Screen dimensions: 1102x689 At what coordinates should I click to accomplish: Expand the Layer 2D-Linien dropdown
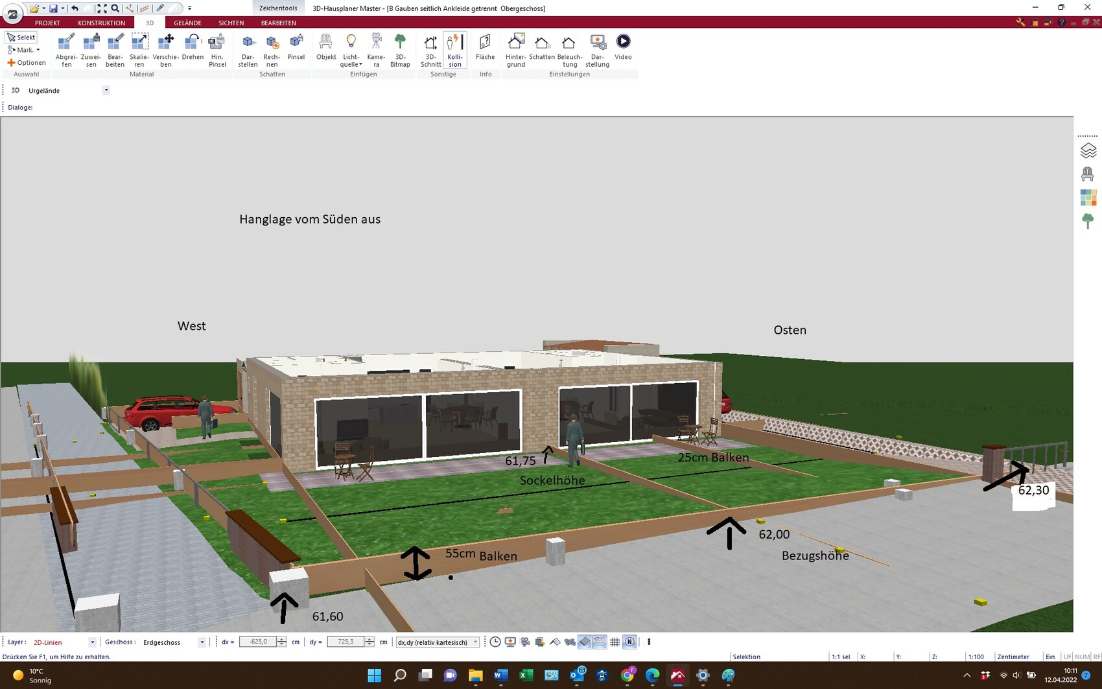(92, 642)
